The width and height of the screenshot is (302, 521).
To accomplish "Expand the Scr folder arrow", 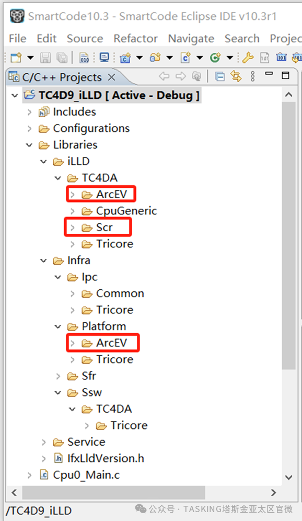I will [x=72, y=228].
